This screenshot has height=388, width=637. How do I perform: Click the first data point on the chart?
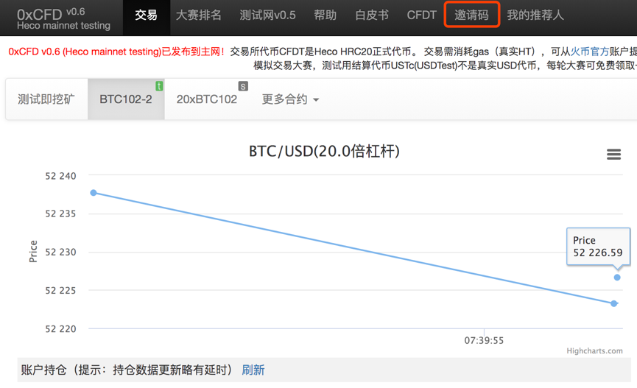pyautogui.click(x=94, y=193)
